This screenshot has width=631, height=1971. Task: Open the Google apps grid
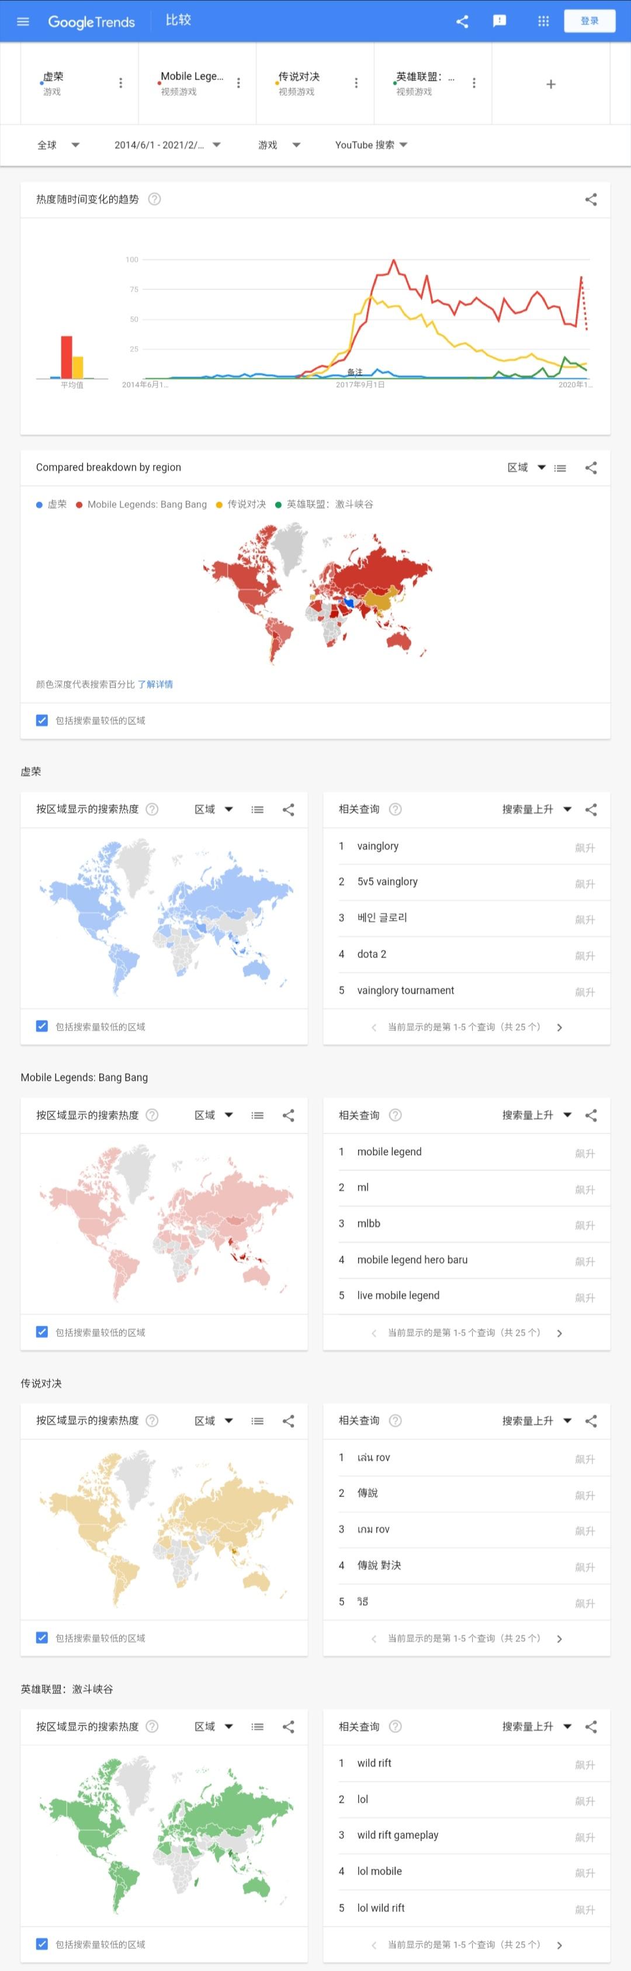tap(543, 22)
